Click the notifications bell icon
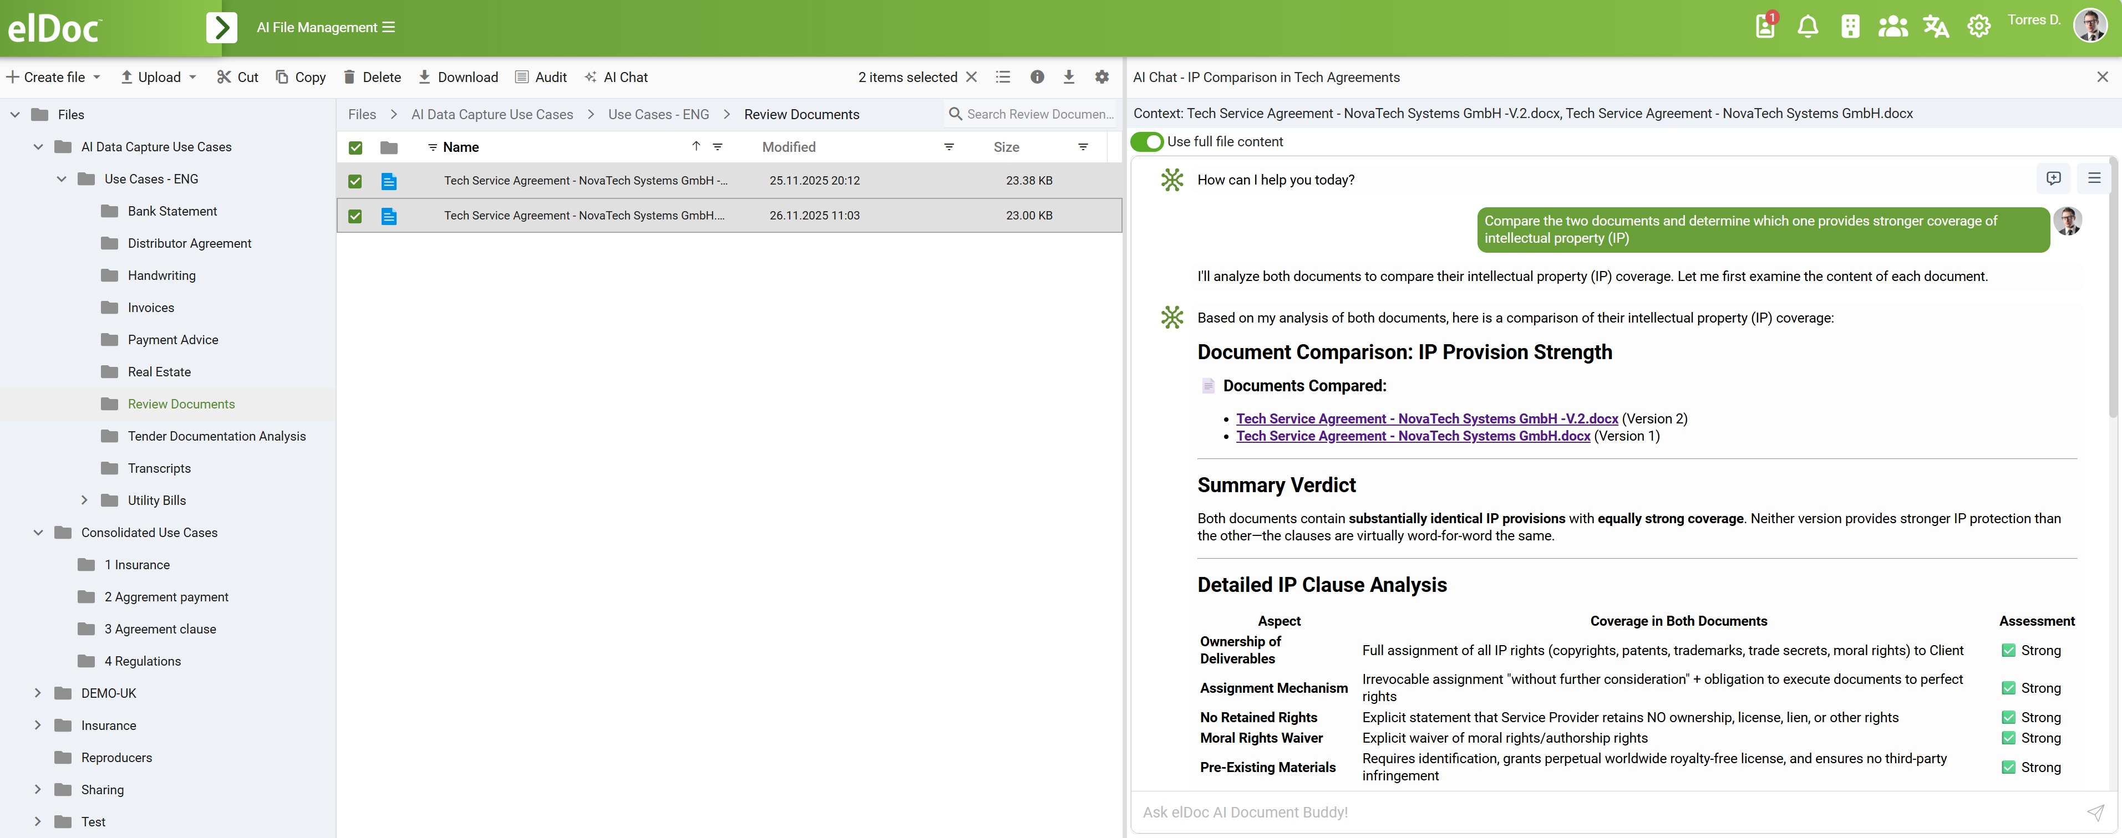Image resolution: width=2122 pixels, height=838 pixels. (x=1808, y=27)
